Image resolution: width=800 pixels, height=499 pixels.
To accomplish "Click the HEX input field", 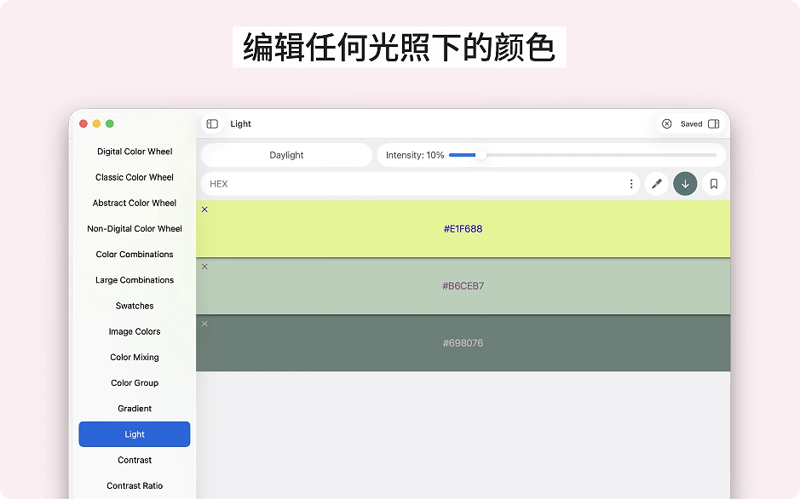I will coord(409,184).
